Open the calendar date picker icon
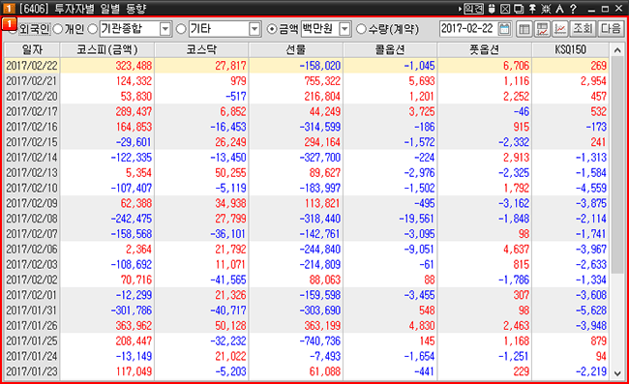This screenshot has width=629, height=384. click(x=504, y=29)
